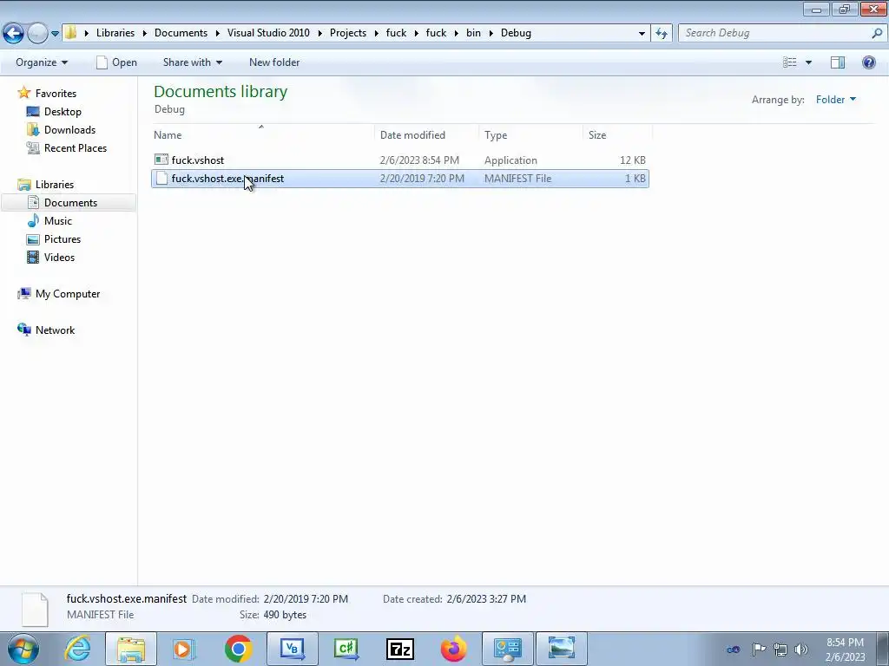
Task: Select Network in navigation pane
Action: pyautogui.click(x=55, y=330)
